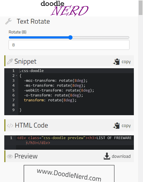Click the HTML div code line in editor
The width and height of the screenshot is (143, 182).
click(x=74, y=140)
